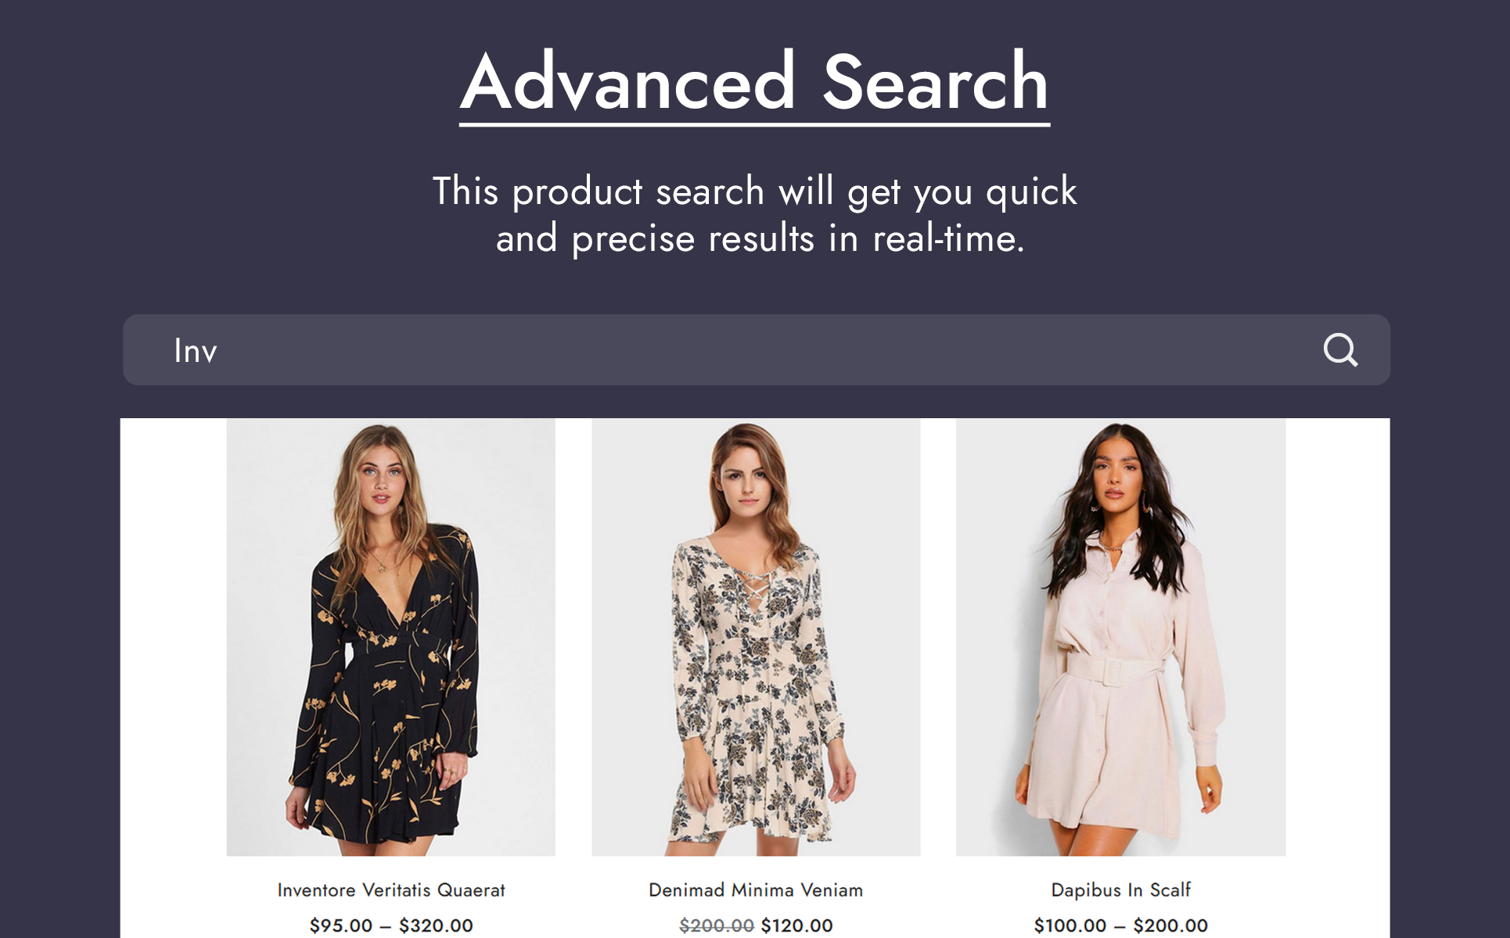Click the $320.00 maximum price of Inventore
The image size is (1510, 938).
(x=436, y=925)
